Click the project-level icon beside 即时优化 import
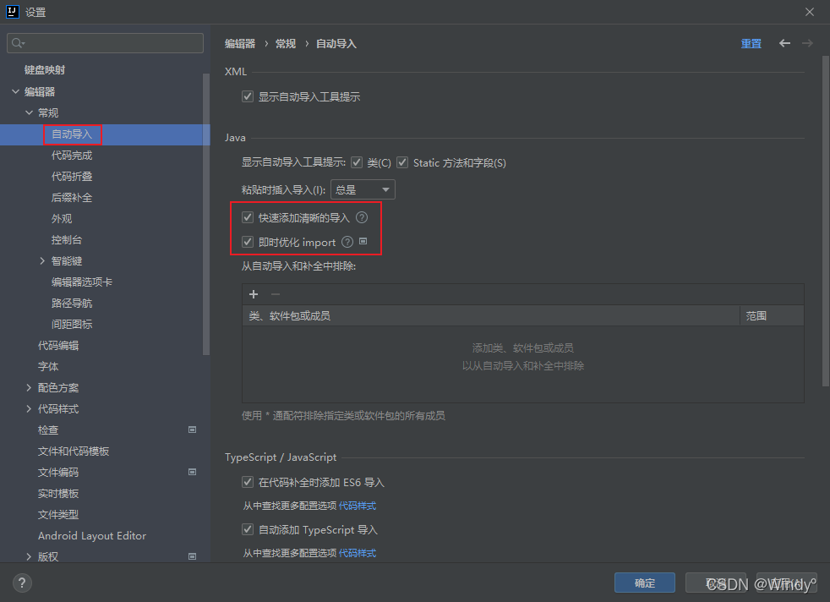 click(363, 242)
